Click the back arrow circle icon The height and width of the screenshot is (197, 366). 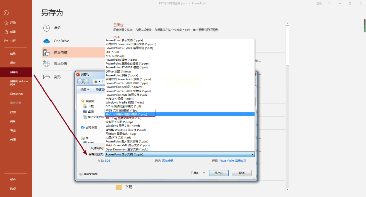coord(6,13)
